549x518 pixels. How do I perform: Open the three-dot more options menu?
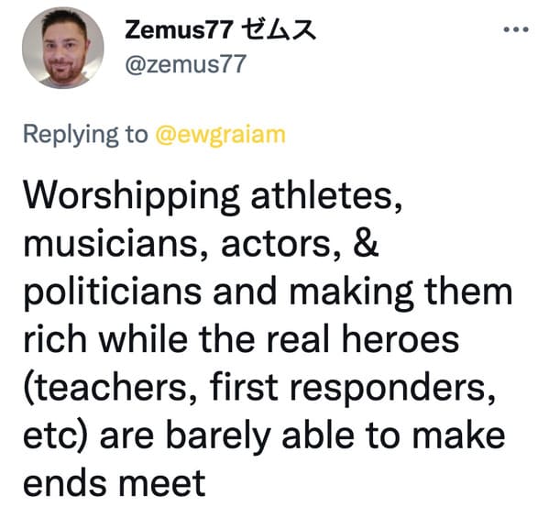click(516, 29)
